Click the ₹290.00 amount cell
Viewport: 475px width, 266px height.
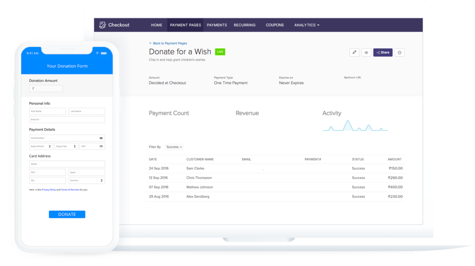click(395, 178)
